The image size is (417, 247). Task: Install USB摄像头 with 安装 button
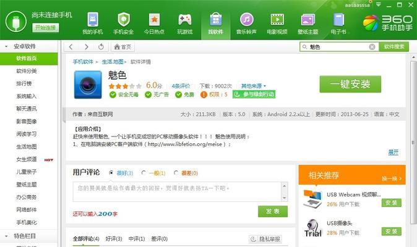pyautogui.click(x=392, y=232)
